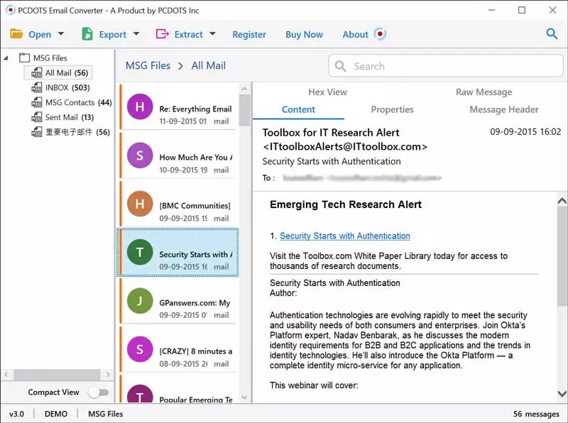The width and height of the screenshot is (568, 423).
Task: Click Register in the toolbar
Action: point(249,34)
